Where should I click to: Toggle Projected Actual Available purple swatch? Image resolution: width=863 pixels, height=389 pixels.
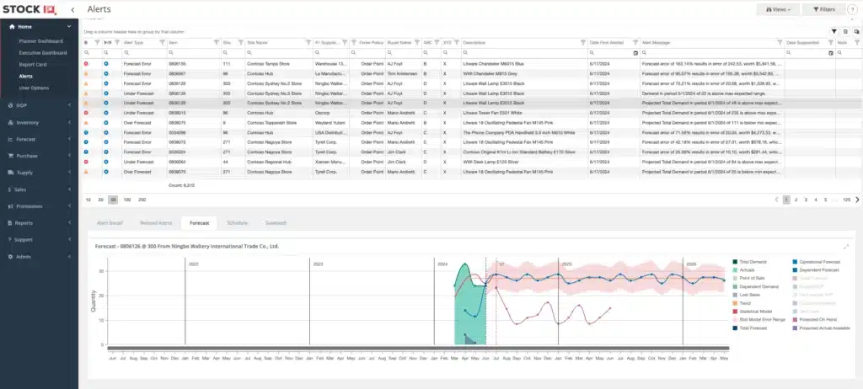pyautogui.click(x=795, y=328)
